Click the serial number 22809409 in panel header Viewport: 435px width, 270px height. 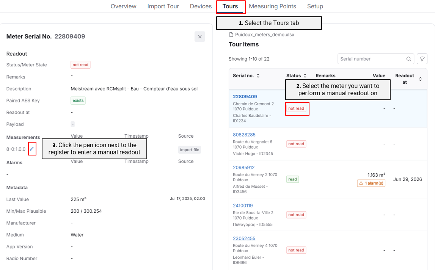pyautogui.click(x=70, y=36)
